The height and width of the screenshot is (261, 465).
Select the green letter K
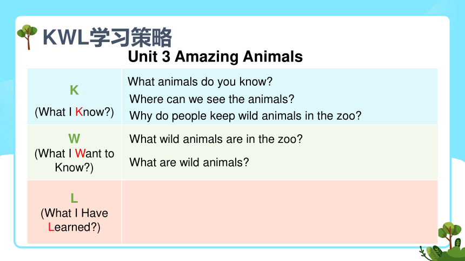point(74,90)
